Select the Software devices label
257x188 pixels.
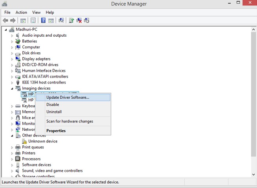(x=36, y=165)
